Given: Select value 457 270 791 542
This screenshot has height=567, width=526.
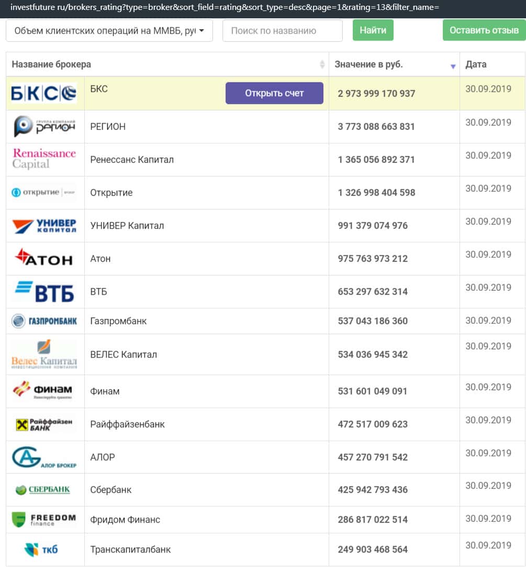Looking at the screenshot, I should (373, 457).
